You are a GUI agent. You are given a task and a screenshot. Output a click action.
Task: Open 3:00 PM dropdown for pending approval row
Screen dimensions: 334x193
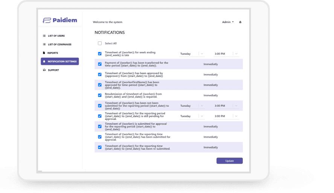tap(226, 116)
